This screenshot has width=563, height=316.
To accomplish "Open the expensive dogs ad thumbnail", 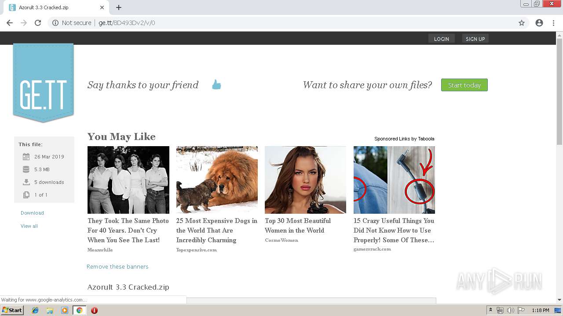I will pos(217,180).
